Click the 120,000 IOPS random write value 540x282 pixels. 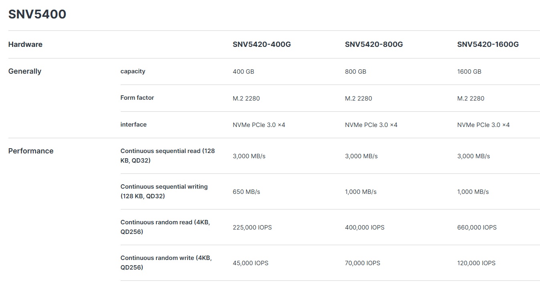476,263
